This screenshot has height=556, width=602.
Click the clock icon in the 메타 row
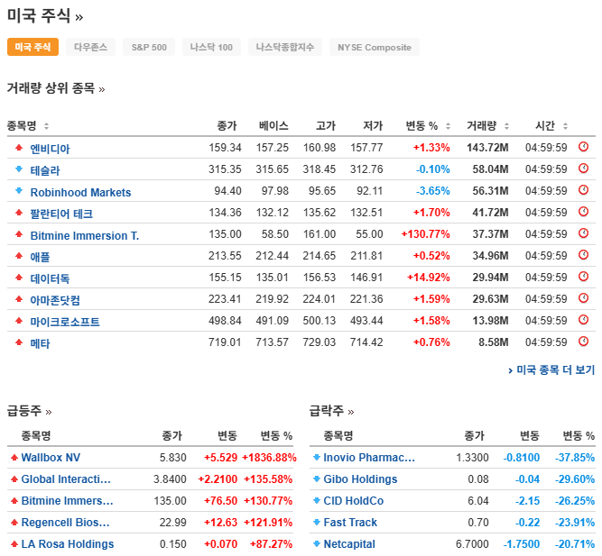(x=583, y=342)
